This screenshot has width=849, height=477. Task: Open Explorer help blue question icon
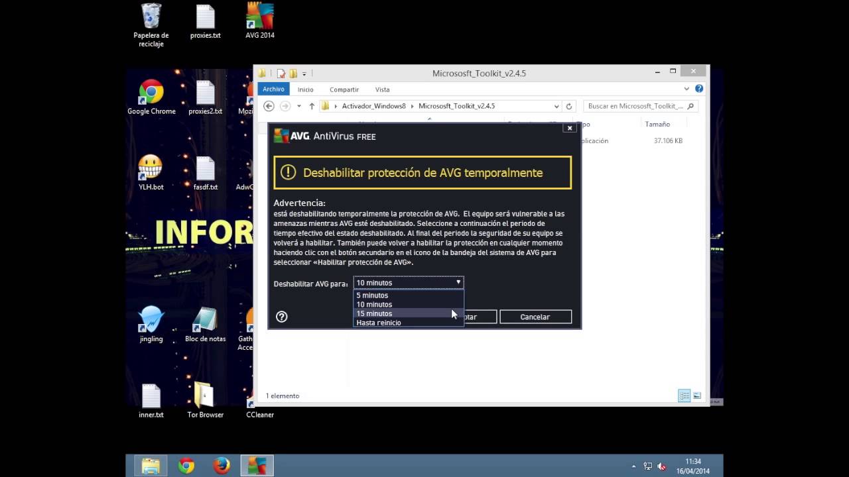[699, 89]
